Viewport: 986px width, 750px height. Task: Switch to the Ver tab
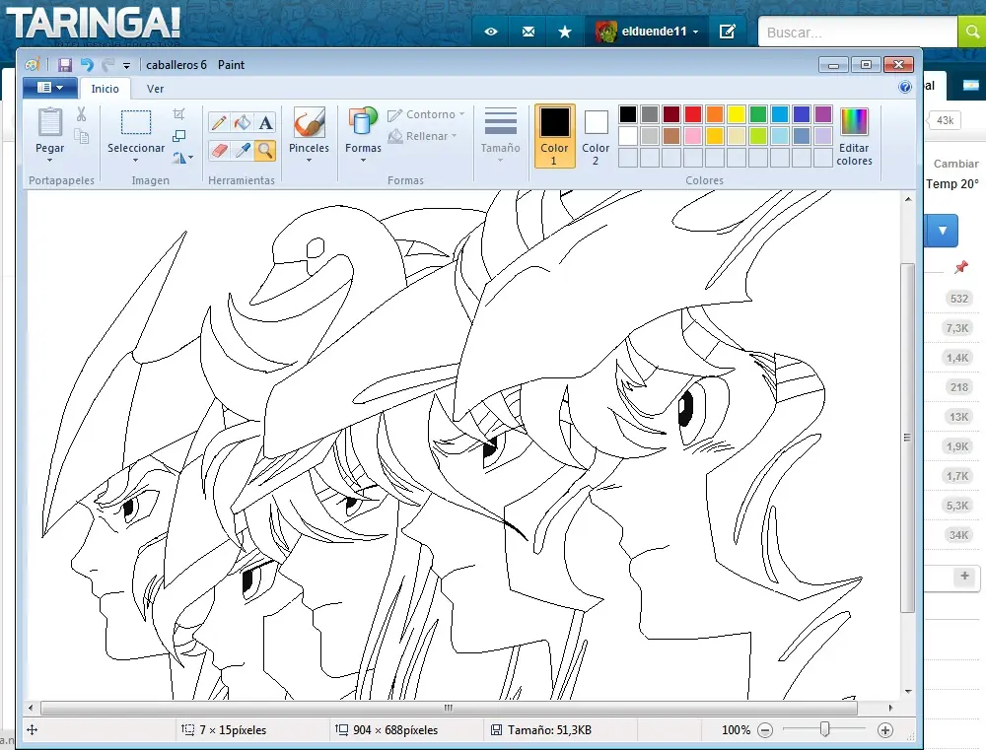[156, 89]
